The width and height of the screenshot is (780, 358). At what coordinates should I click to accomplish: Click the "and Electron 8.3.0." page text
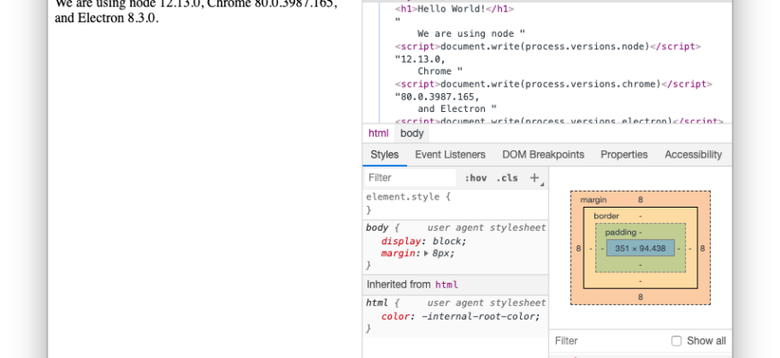pyautogui.click(x=107, y=19)
